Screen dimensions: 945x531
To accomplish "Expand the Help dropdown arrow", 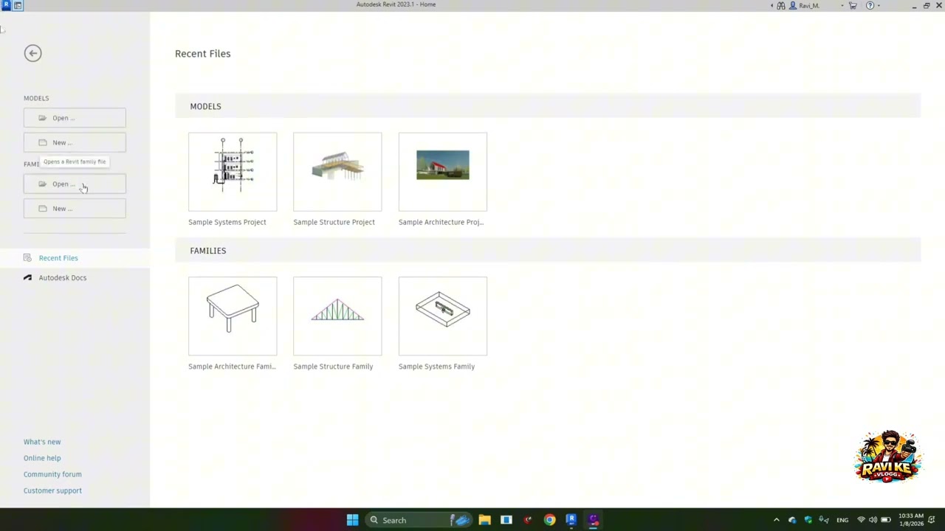I will 879,6.
